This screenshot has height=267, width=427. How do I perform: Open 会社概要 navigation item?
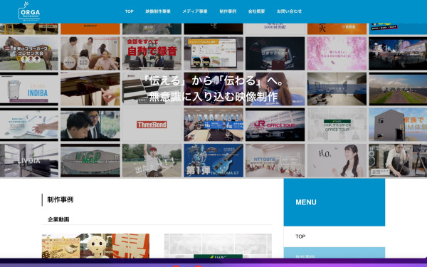click(256, 11)
